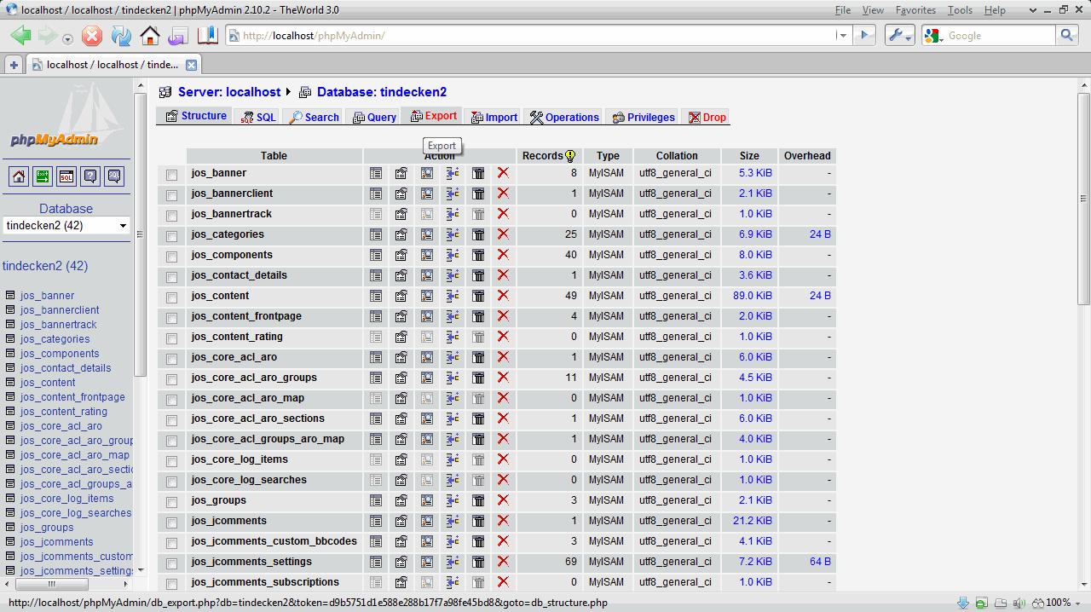The image size is (1091, 612).
Task: Switch to the Export tab
Action: tap(434, 117)
